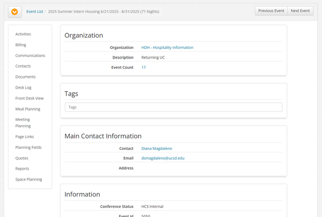The image size is (322, 217).
Task: Click the Tags section heading
Action: (71, 93)
